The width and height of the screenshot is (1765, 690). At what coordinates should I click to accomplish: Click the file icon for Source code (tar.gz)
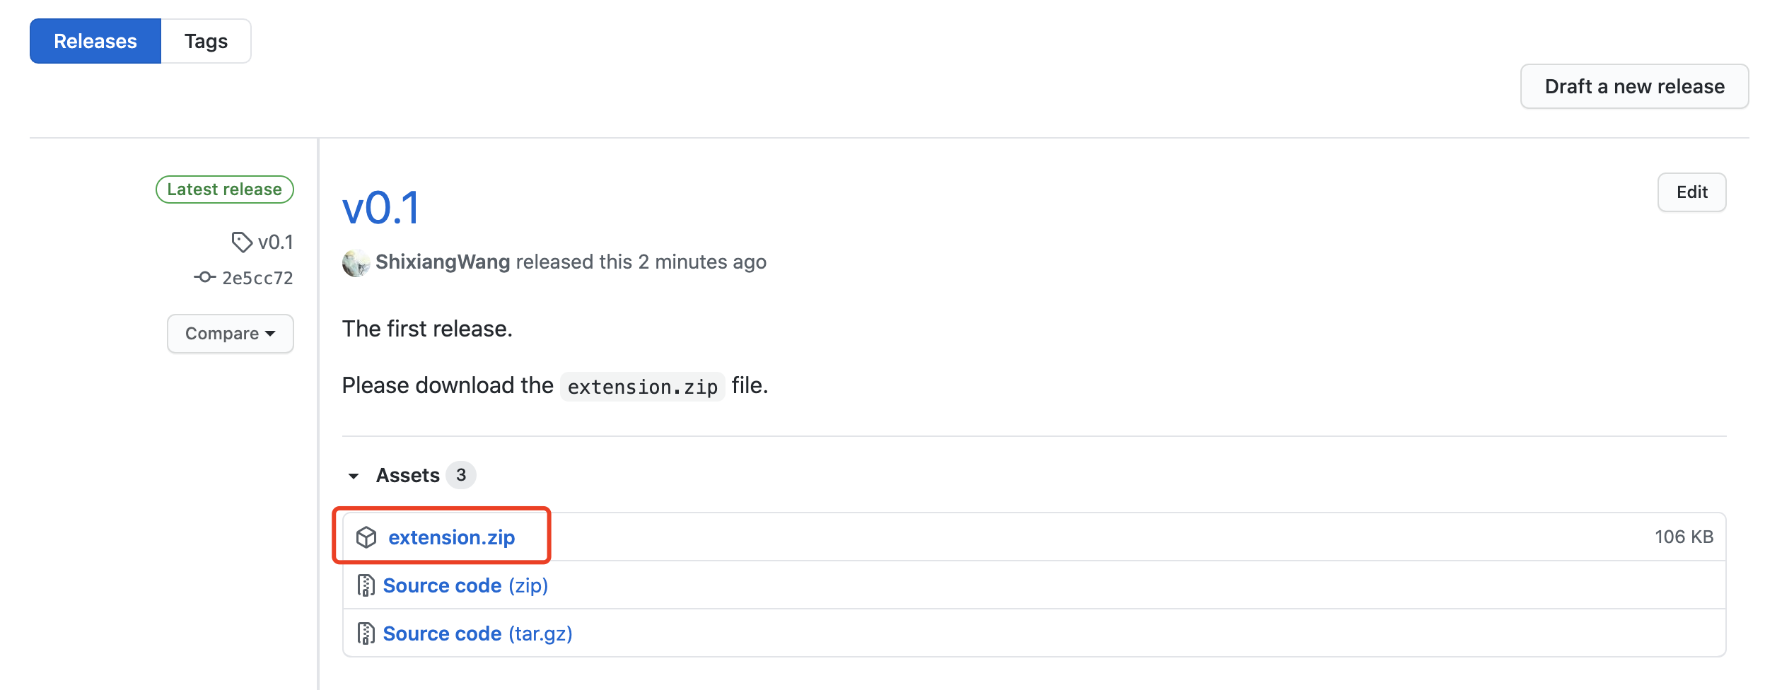coord(366,633)
